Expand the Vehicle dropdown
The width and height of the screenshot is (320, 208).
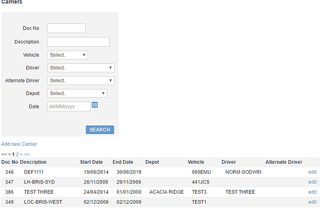click(x=68, y=55)
